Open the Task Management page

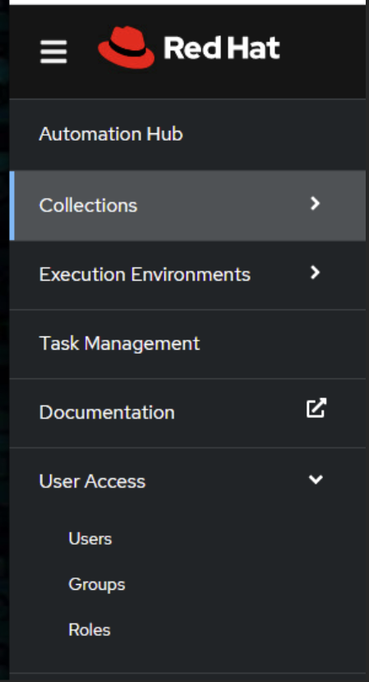click(119, 344)
